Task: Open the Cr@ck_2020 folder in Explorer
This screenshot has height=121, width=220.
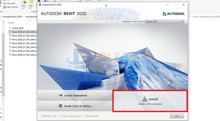Action: [x=18, y=28]
